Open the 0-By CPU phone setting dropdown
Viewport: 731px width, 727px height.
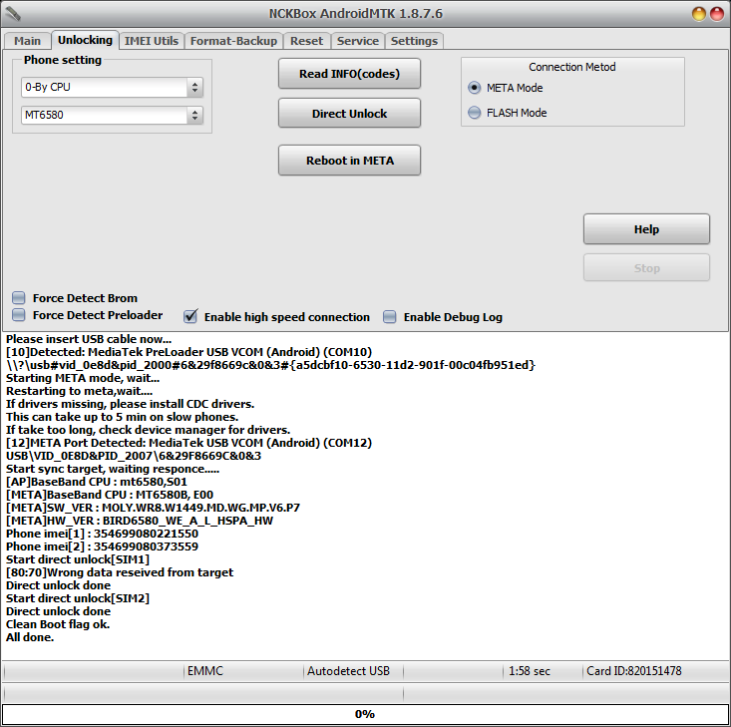(x=112, y=87)
